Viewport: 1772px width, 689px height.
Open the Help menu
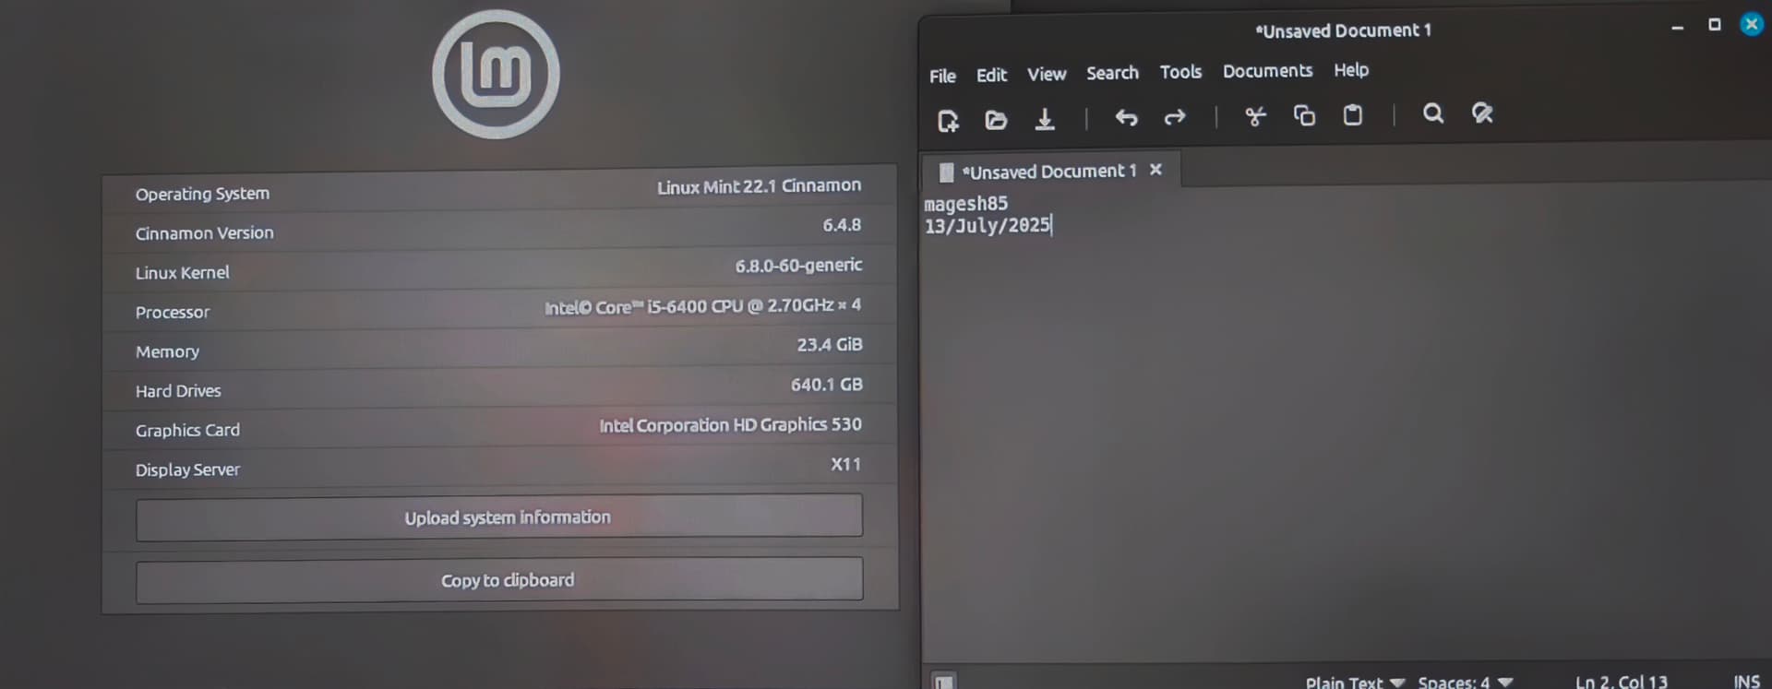[1351, 70]
